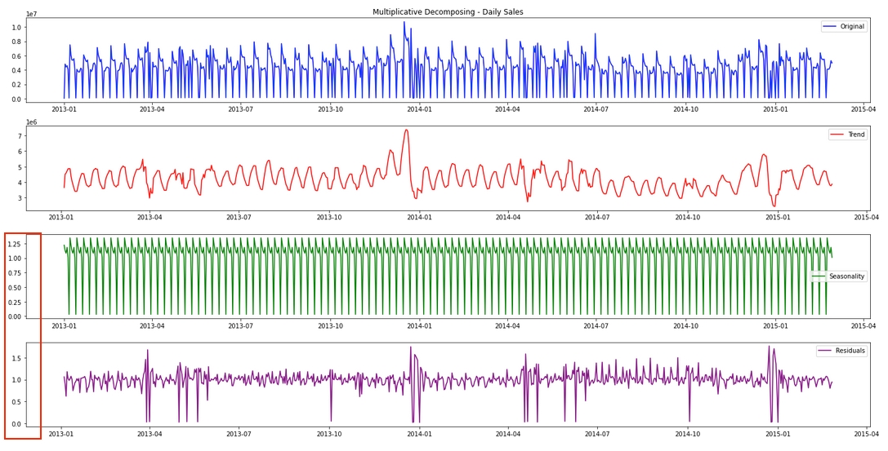Select the '7' y-axis tick on Trend plot
This screenshot has width=888, height=451.
20,137
